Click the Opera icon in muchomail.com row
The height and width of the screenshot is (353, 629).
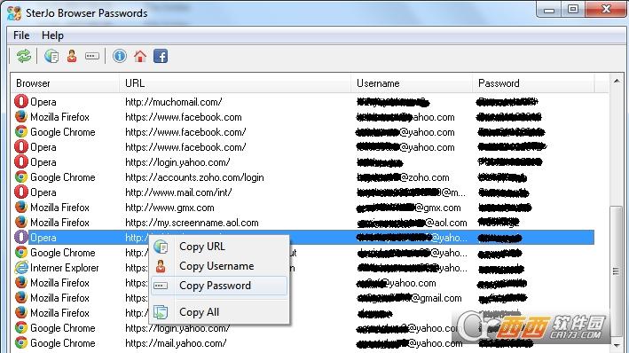pos(21,101)
